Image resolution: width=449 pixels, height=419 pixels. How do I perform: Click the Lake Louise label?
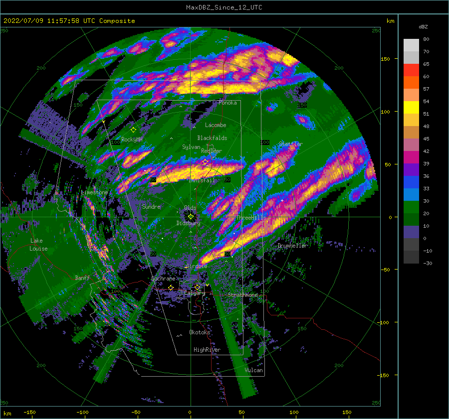pos(38,245)
